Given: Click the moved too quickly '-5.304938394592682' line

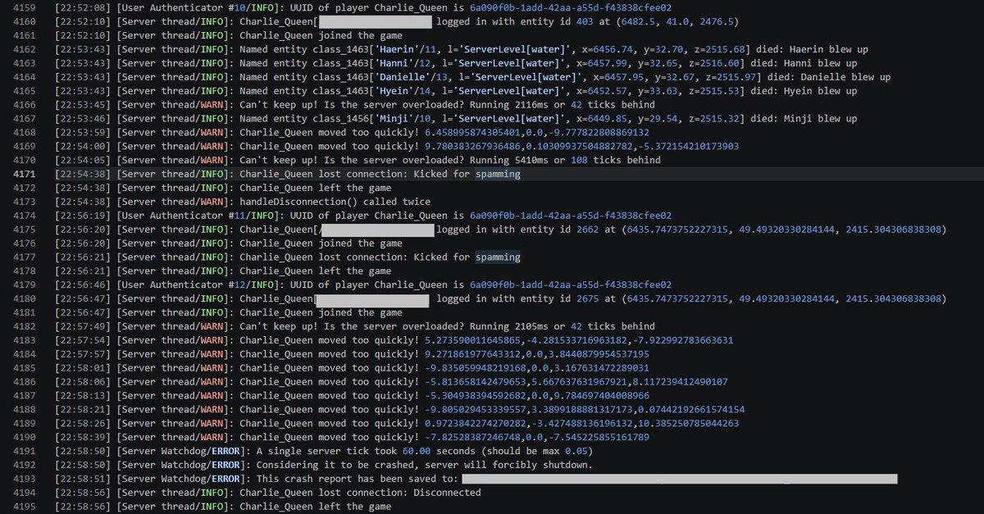Looking at the screenshot, I should [354, 396].
